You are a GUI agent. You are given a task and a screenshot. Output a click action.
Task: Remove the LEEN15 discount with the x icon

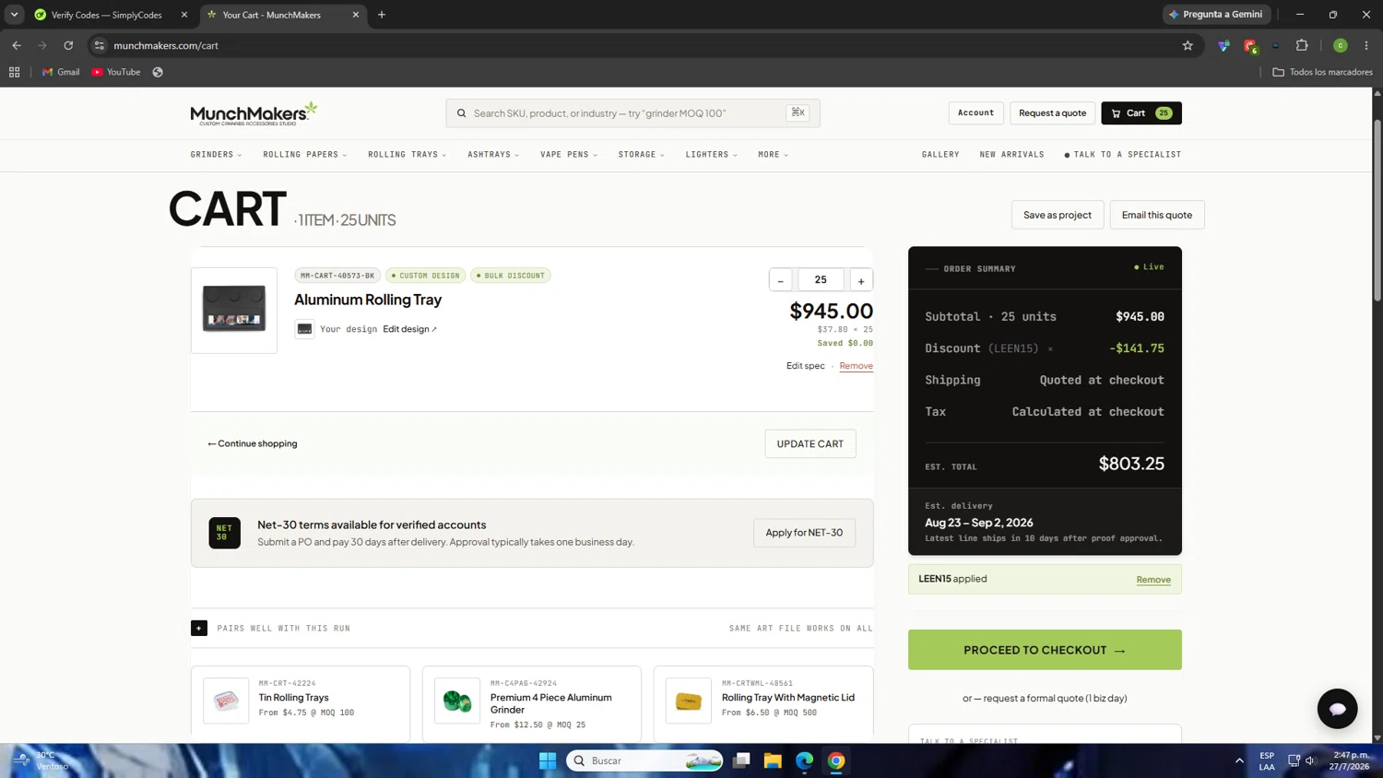(1050, 349)
